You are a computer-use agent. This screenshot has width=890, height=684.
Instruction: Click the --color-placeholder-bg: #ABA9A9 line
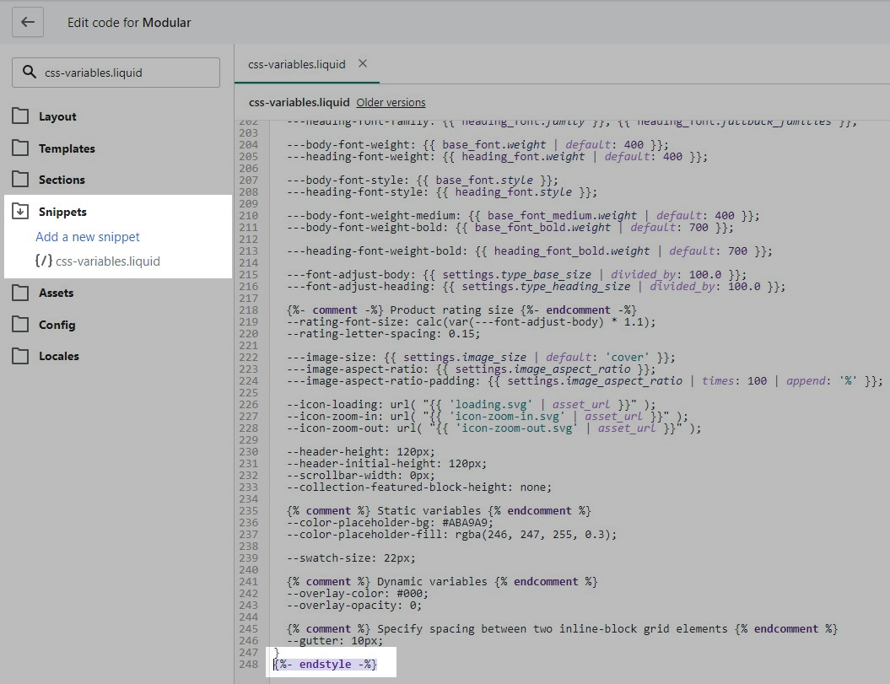pos(390,523)
